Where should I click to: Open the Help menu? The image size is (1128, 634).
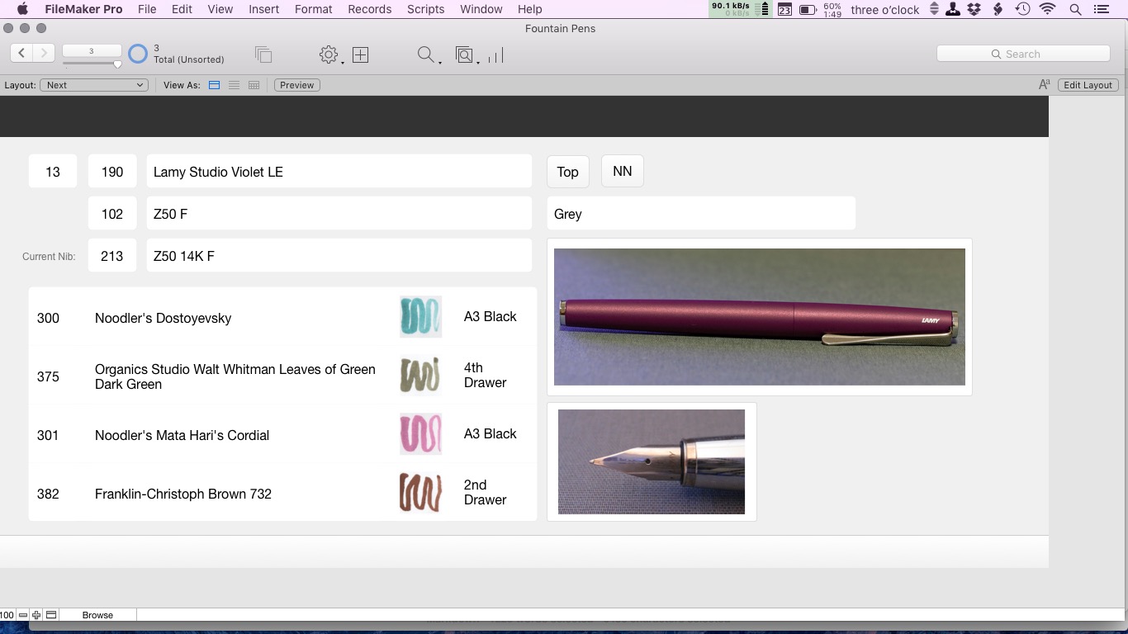(529, 9)
